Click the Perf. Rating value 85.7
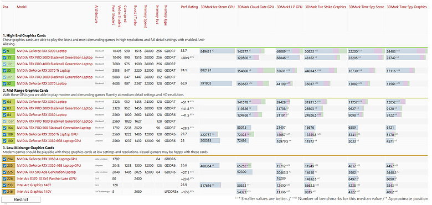432x205 pixels. pyautogui.click(x=184, y=51)
